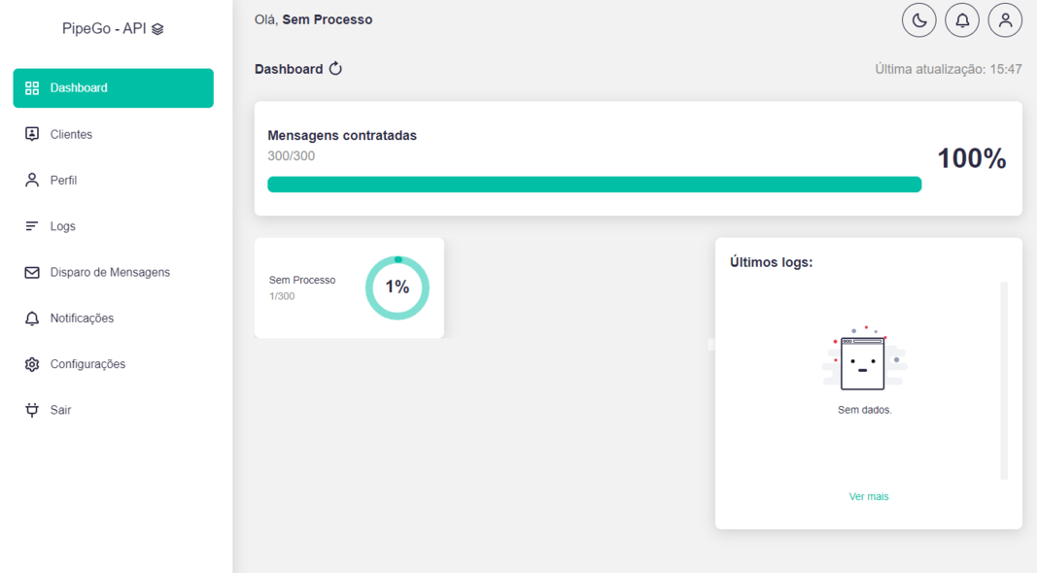The image size is (1037, 573).
Task: Open the Sem Processo usage card
Action: click(x=349, y=288)
